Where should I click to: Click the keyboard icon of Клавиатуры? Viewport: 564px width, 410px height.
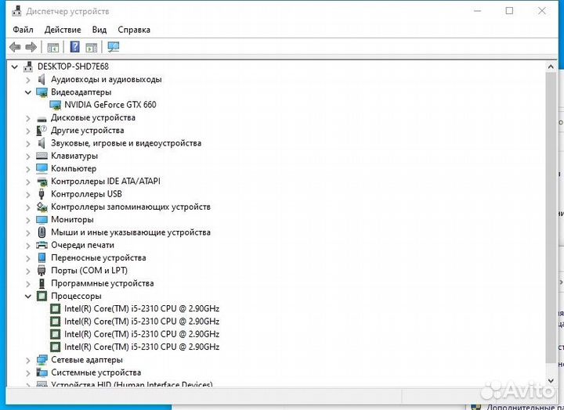pyautogui.click(x=42, y=156)
